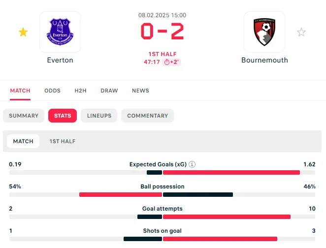The width and height of the screenshot is (326, 248).
Task: Show the LINEUPS section
Action: 99,116
